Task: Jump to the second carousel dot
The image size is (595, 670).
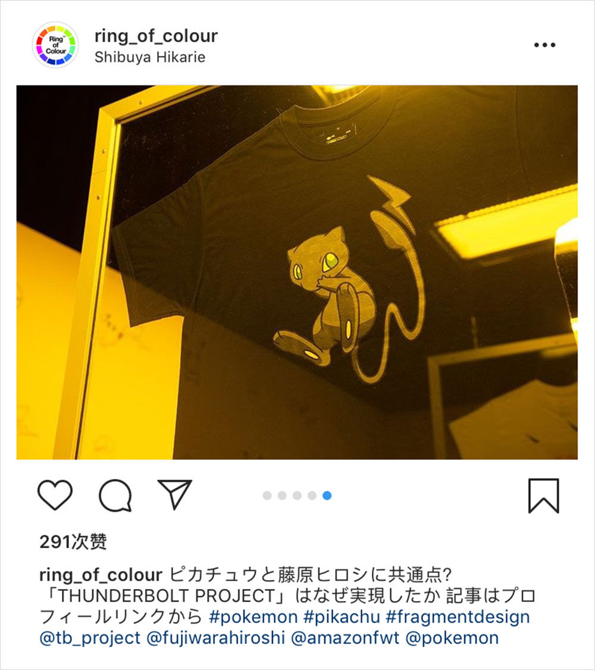Action: [x=282, y=495]
